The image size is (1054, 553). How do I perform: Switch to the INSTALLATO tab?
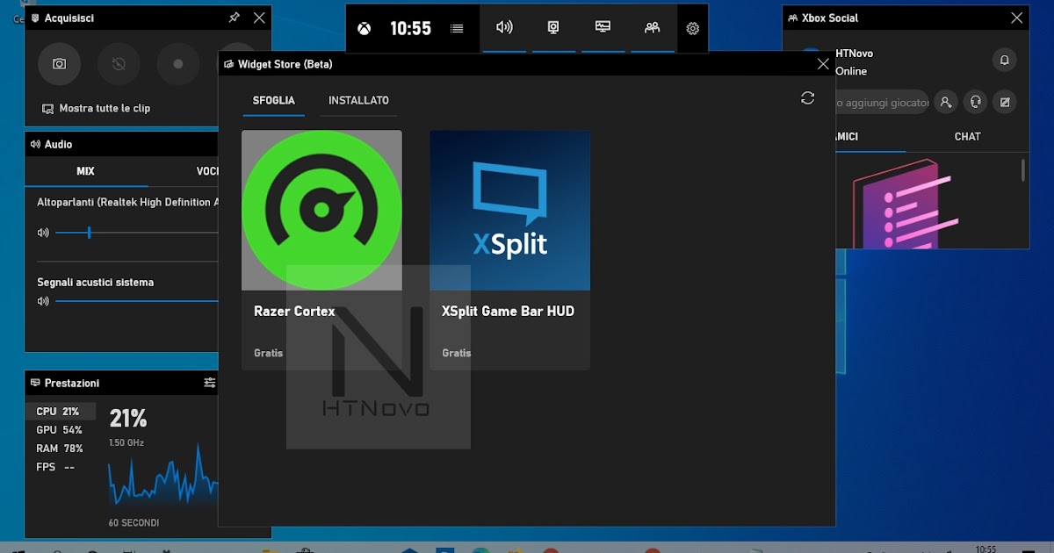pos(357,100)
